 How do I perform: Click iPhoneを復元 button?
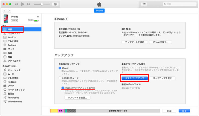pyautogui.click(x=160, y=42)
